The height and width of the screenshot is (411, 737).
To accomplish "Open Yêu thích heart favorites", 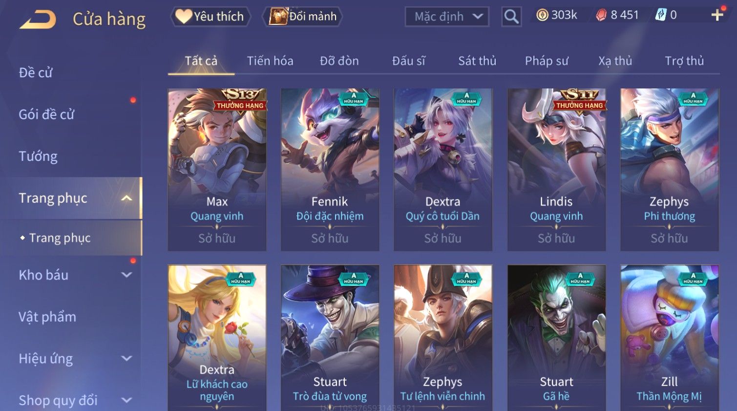I will (x=211, y=17).
